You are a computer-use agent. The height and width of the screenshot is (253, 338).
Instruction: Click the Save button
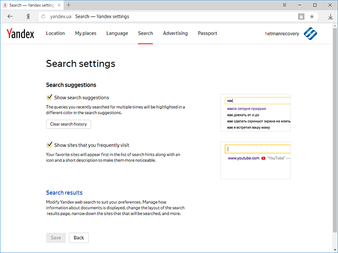(56, 237)
